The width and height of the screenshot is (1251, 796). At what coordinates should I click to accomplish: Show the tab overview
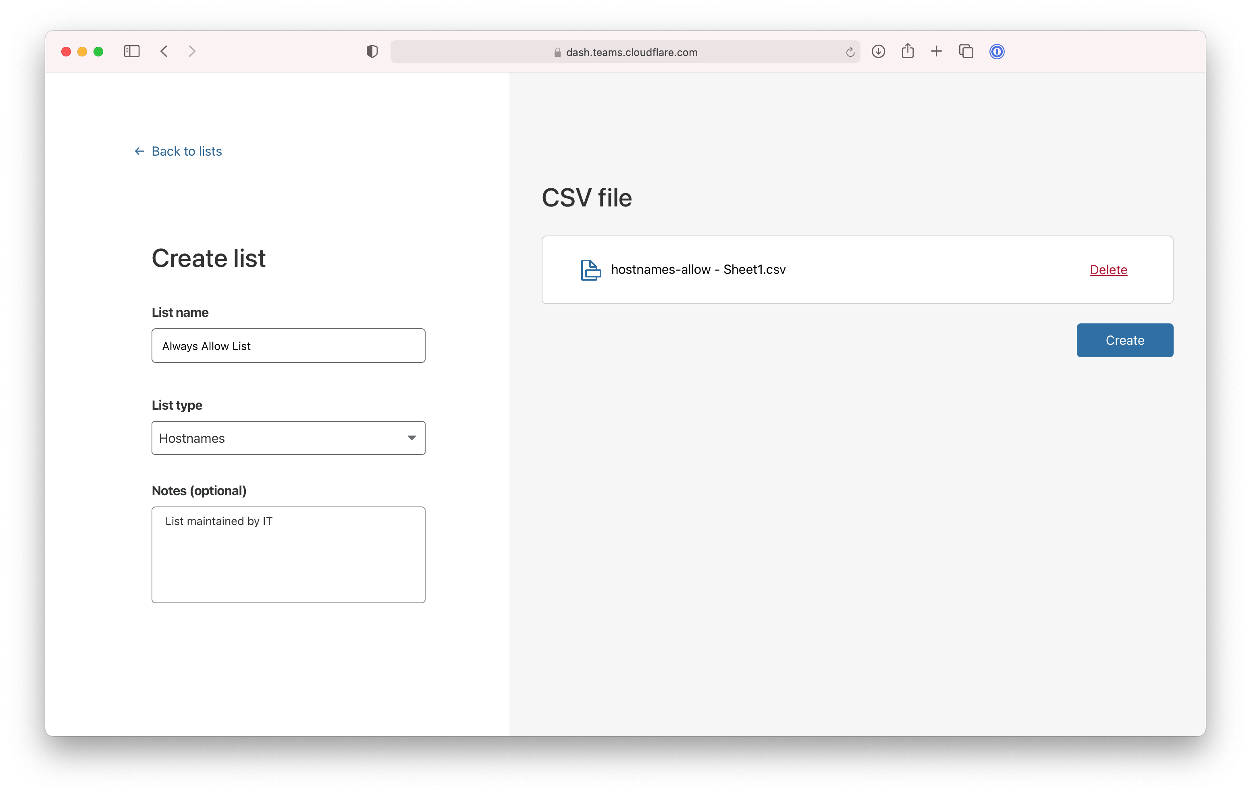966,52
